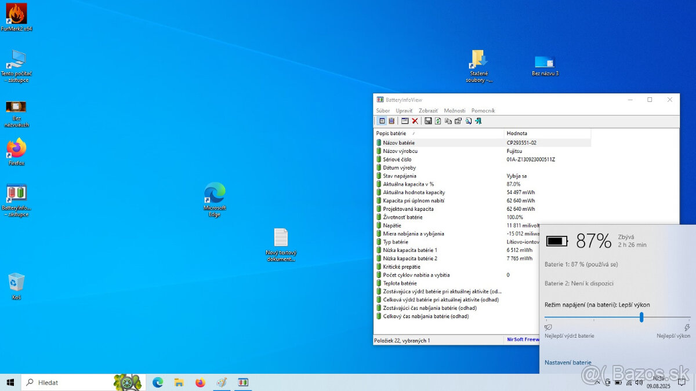Sort by Popis batérie column header
This screenshot has width=696, height=391.
click(391, 133)
